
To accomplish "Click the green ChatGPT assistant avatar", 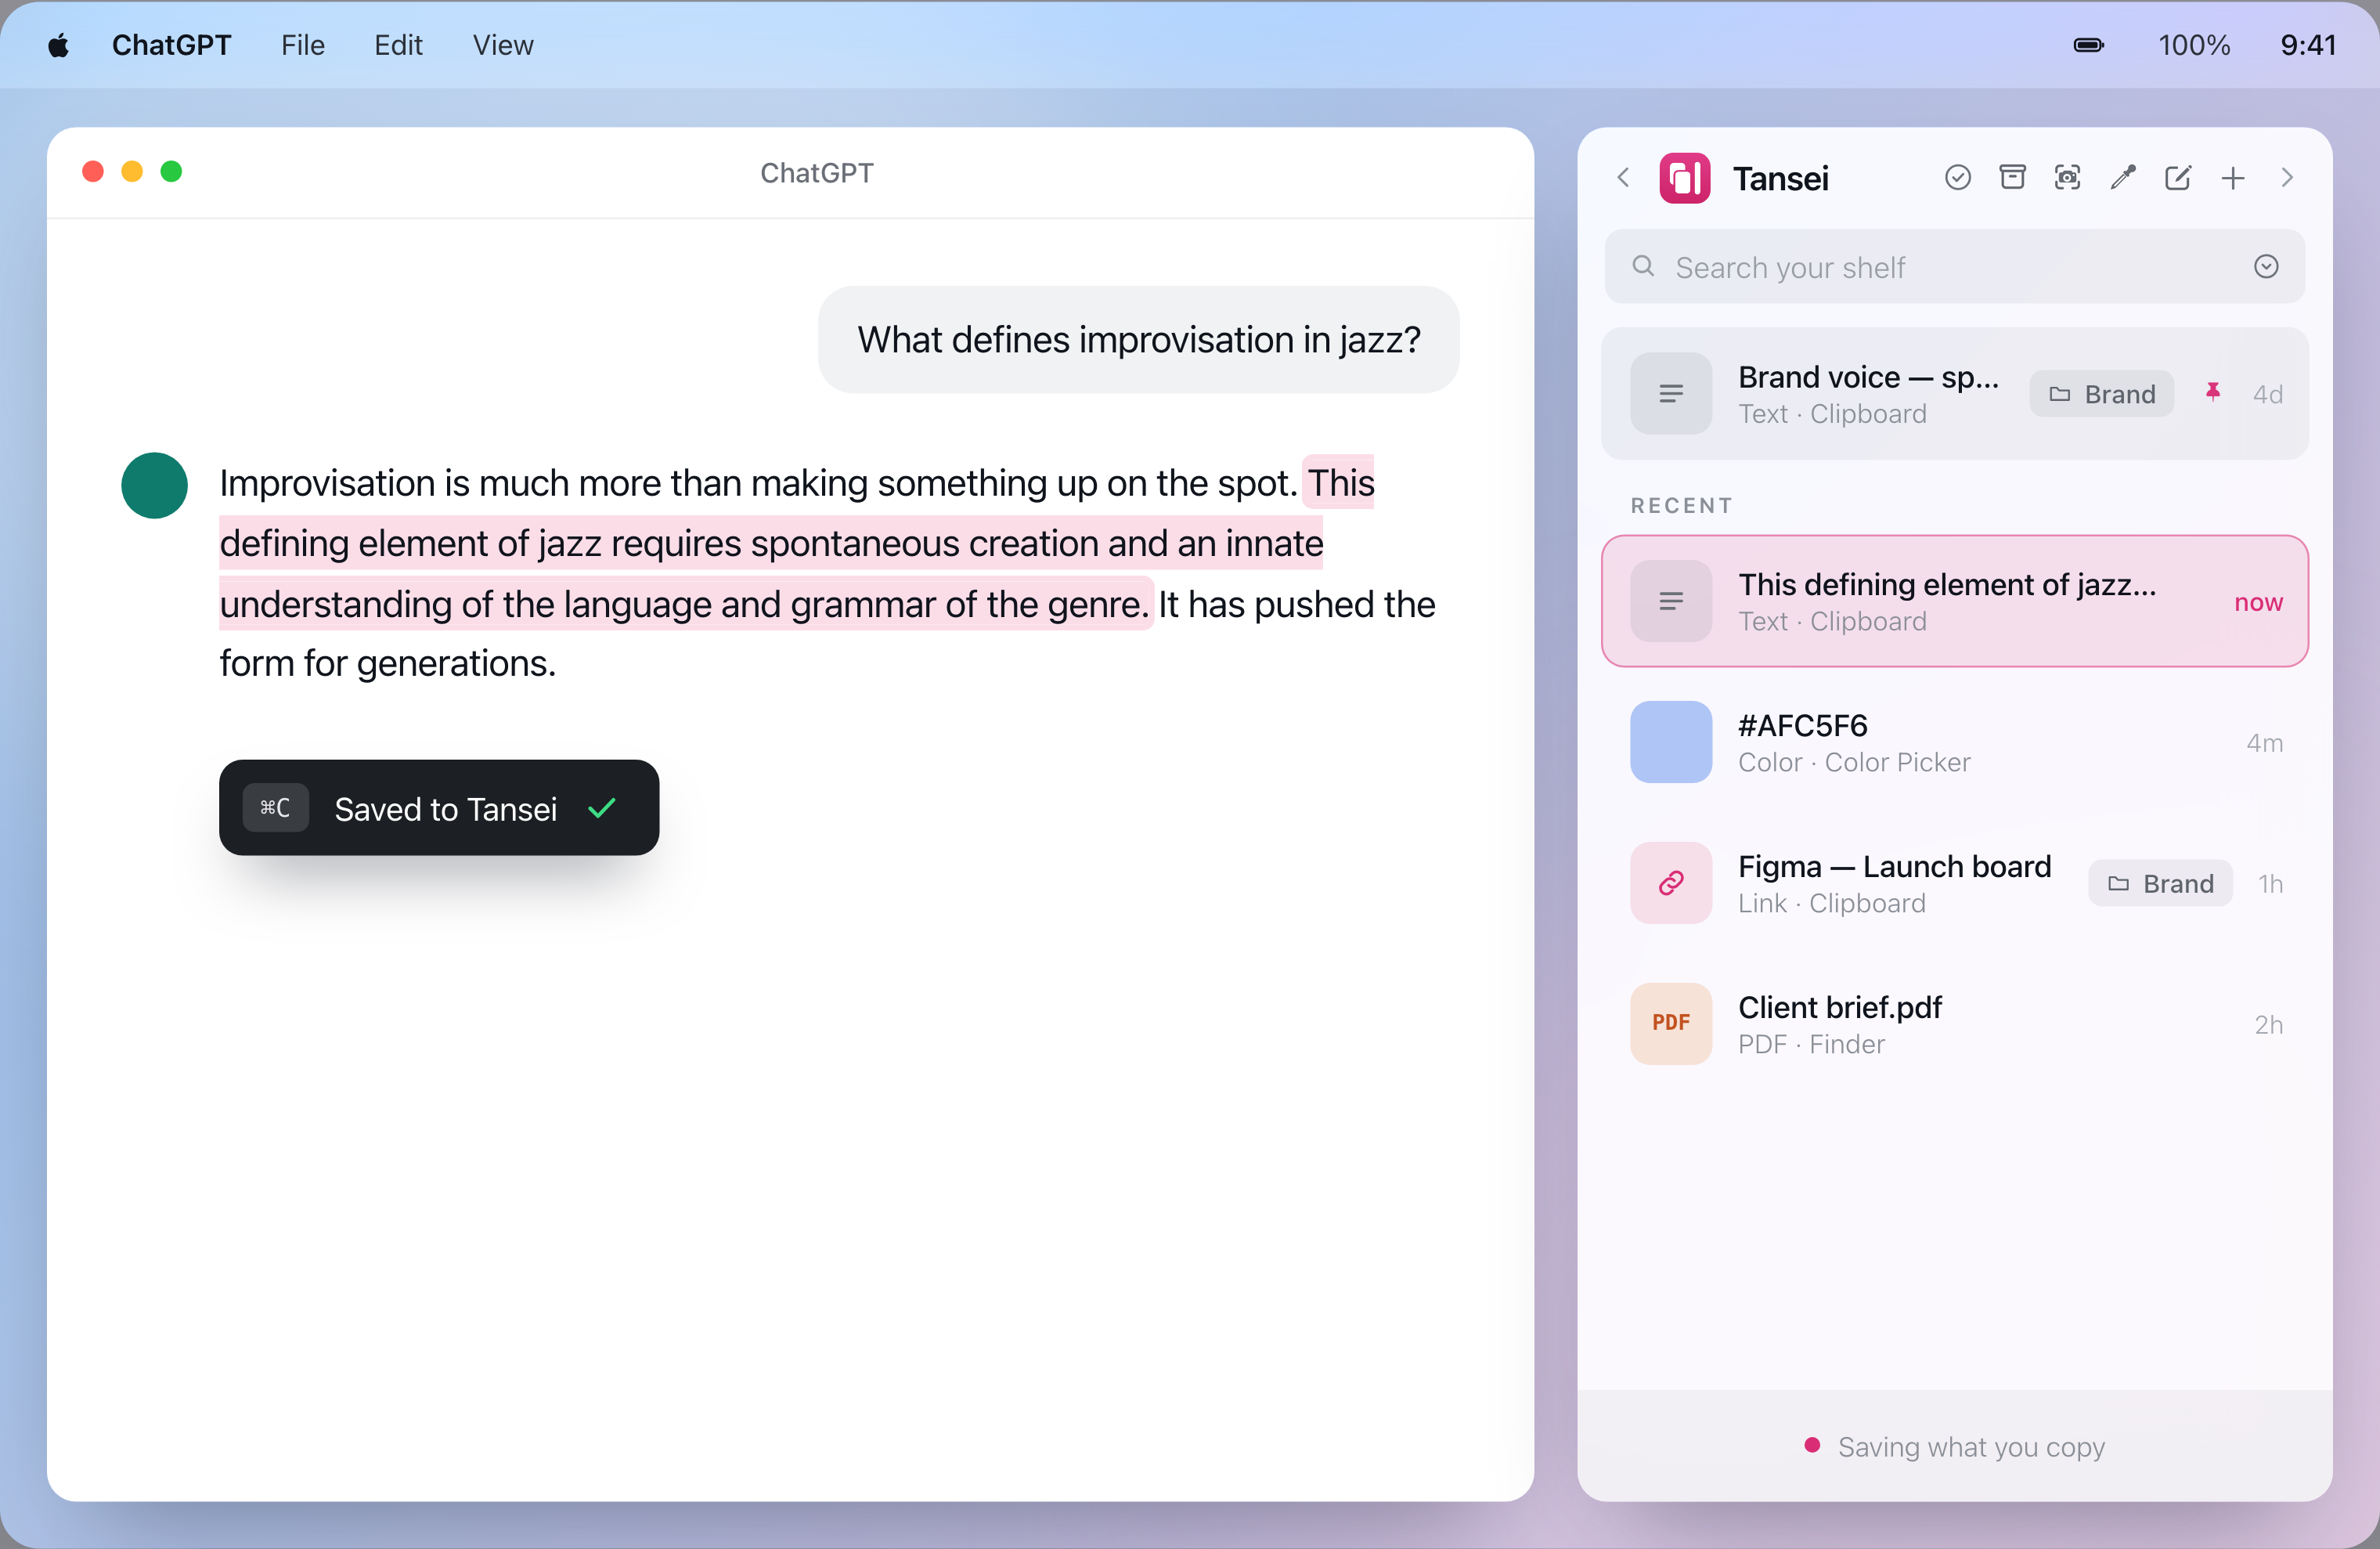I will click(154, 486).
